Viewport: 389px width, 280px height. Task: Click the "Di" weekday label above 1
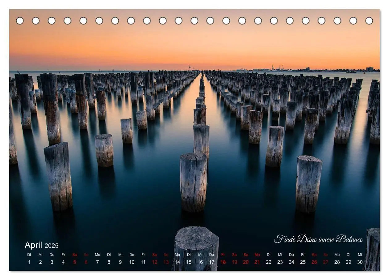pyautogui.click(x=29, y=255)
